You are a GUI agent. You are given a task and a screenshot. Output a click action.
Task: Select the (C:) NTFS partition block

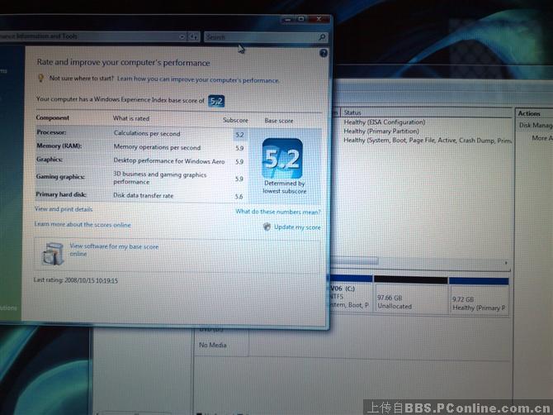click(x=350, y=295)
